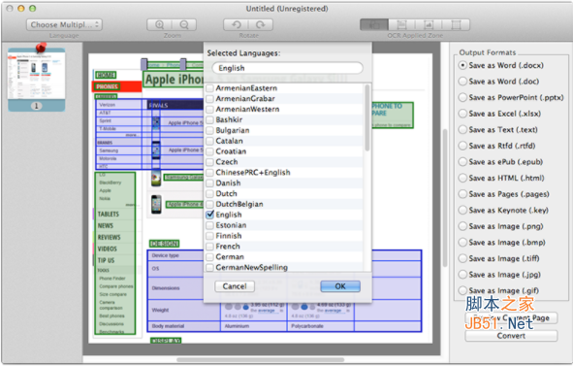The image size is (573, 366).
Task: Click the Dimensions table cell
Action: 184,288
